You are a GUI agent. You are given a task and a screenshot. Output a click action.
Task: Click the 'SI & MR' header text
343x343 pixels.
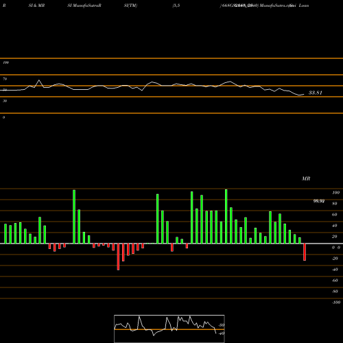click(36, 5)
